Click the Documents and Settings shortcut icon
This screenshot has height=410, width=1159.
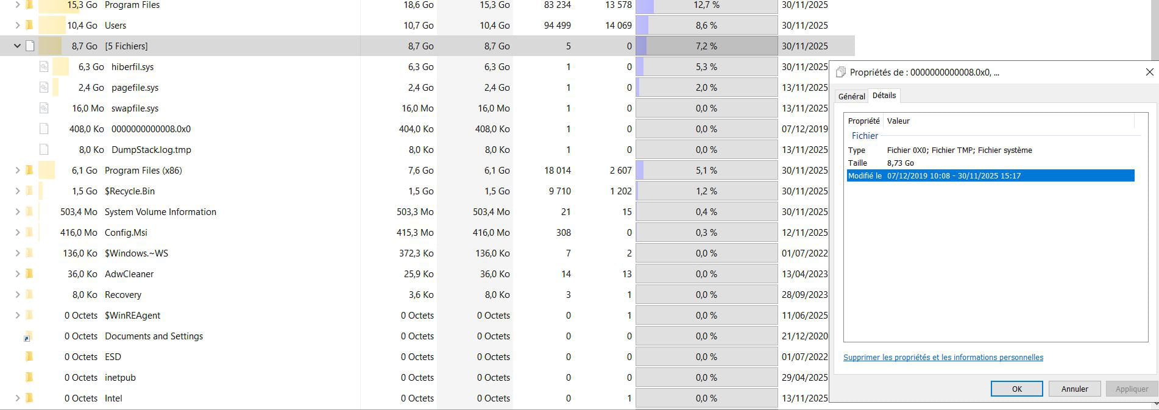coord(28,336)
